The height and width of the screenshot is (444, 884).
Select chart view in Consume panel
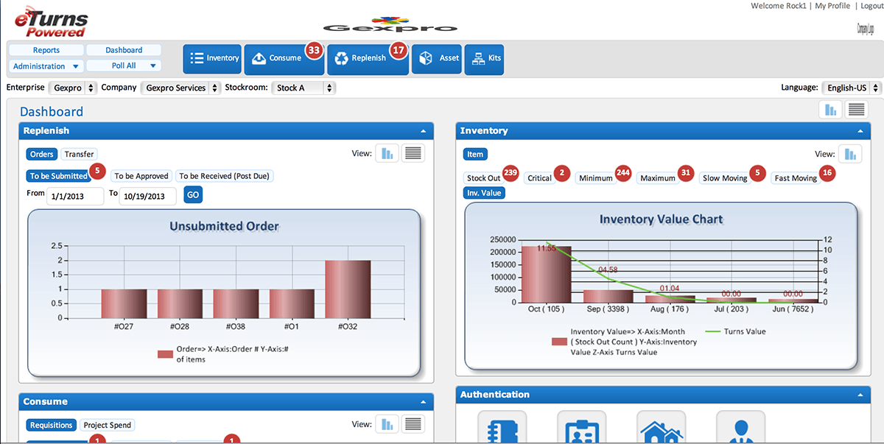387,424
